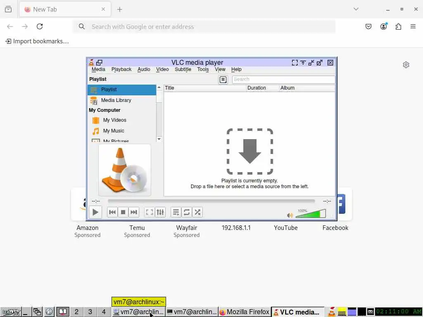This screenshot has width=423, height=317.
Task: Open Firefox application hamburger menu
Action: (413, 26)
